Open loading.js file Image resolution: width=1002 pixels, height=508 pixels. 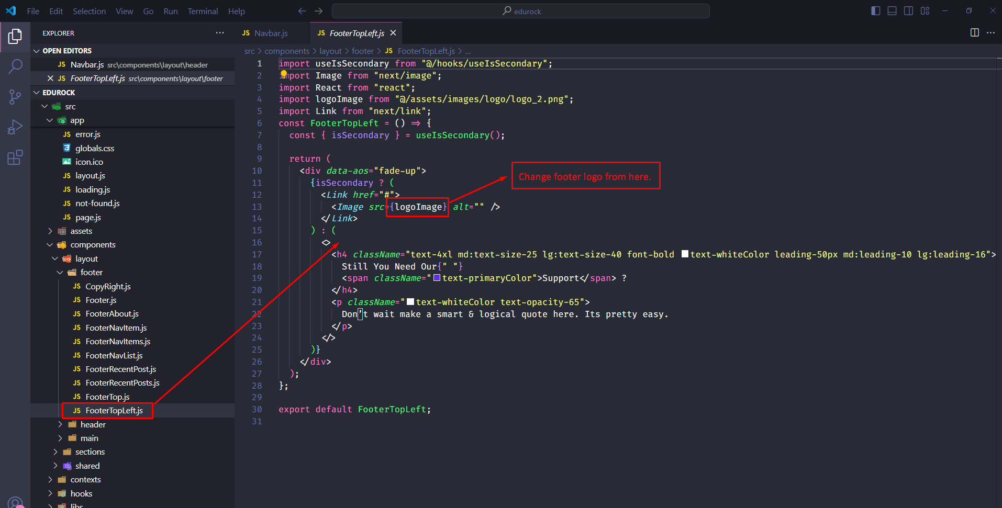pos(132,189)
